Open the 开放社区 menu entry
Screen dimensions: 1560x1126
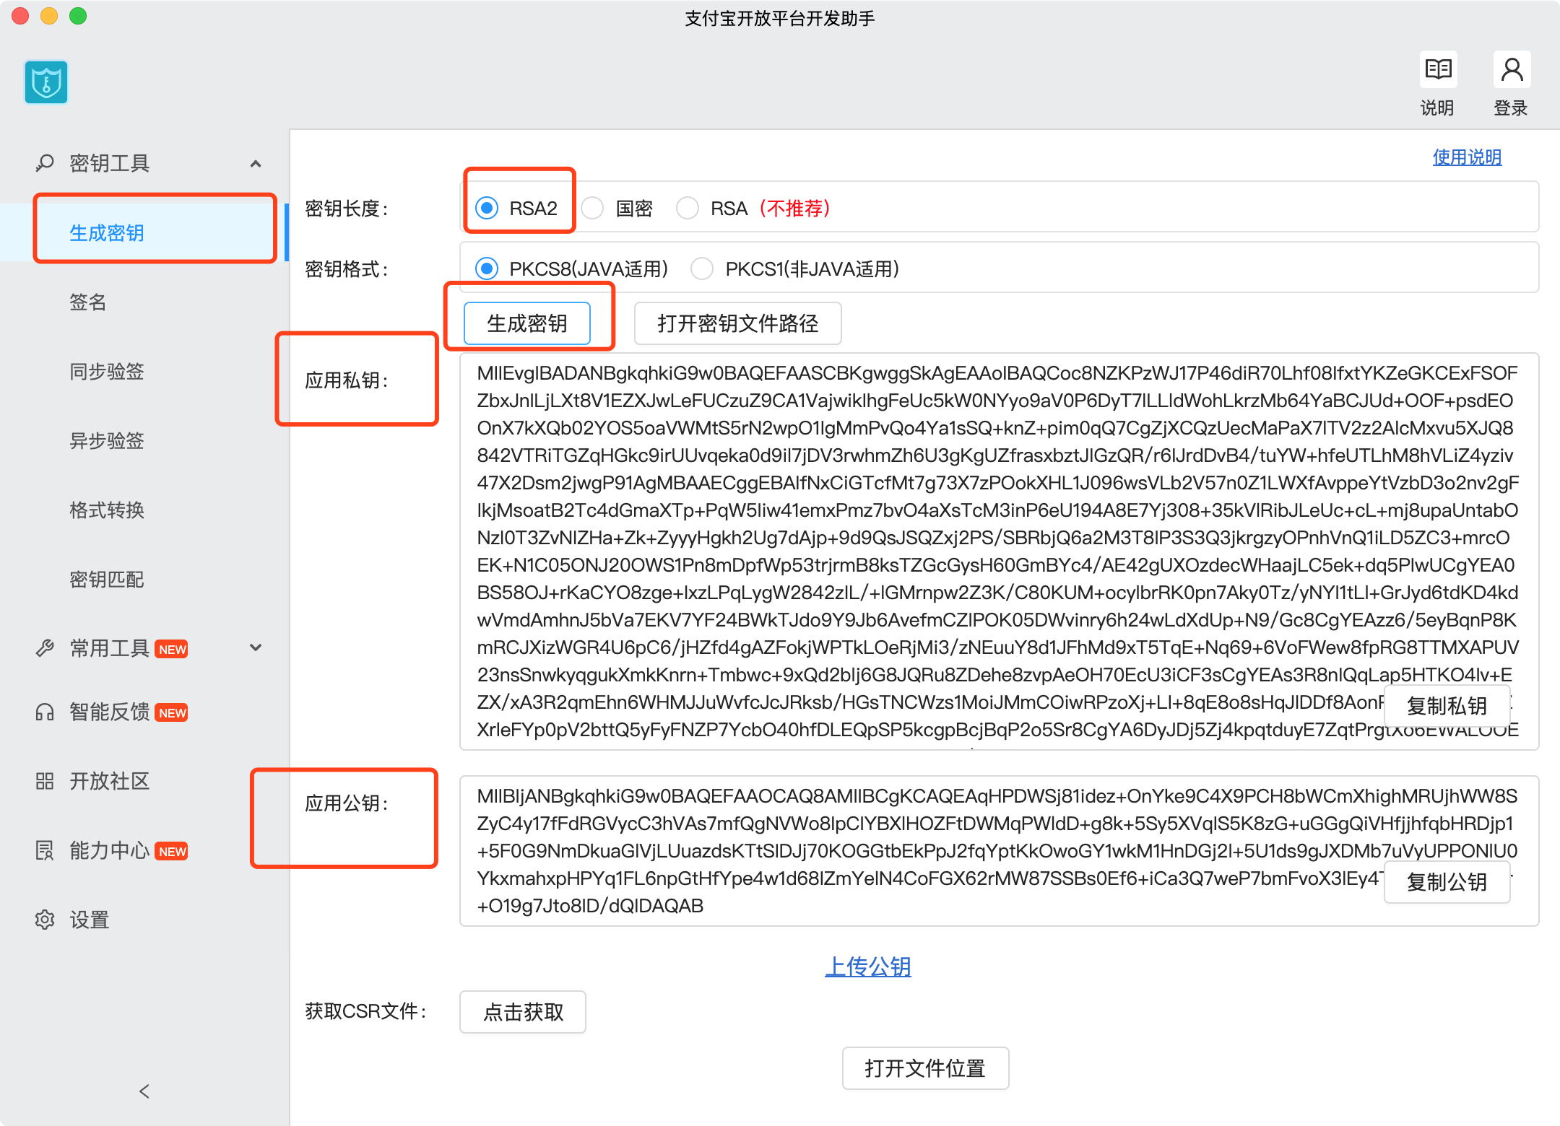[x=110, y=781]
